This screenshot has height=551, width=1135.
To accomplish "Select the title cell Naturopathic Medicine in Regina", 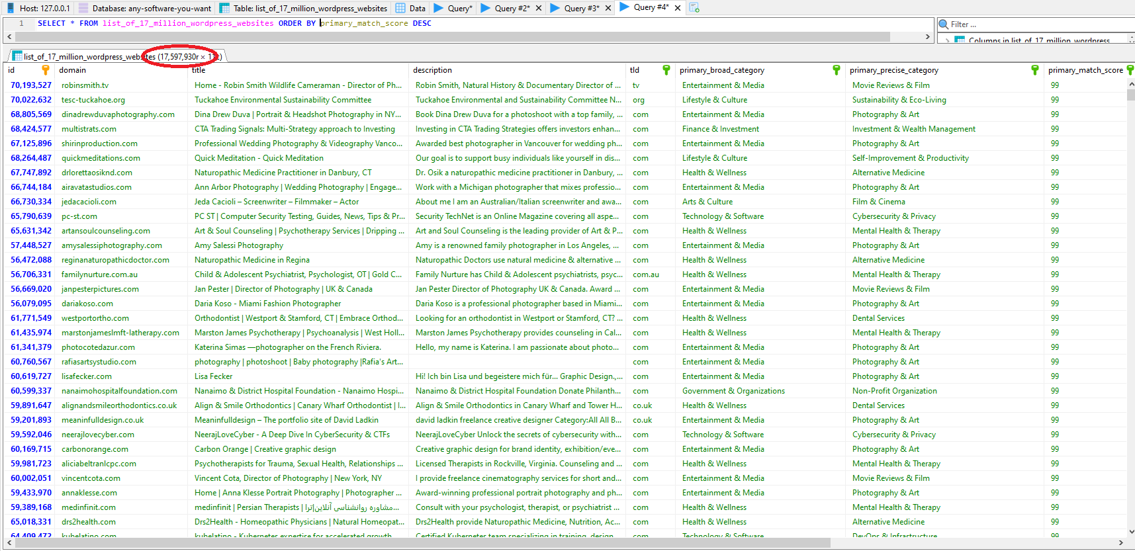I will click(252, 260).
